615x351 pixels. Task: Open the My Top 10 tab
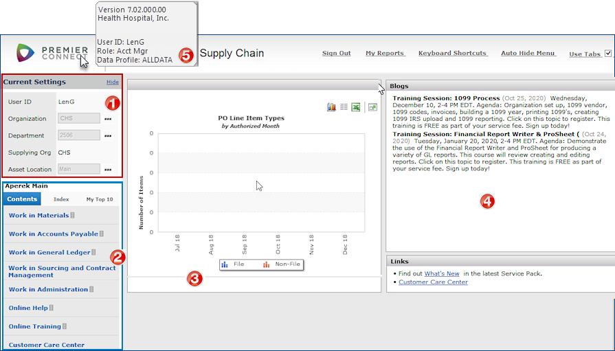pos(100,199)
